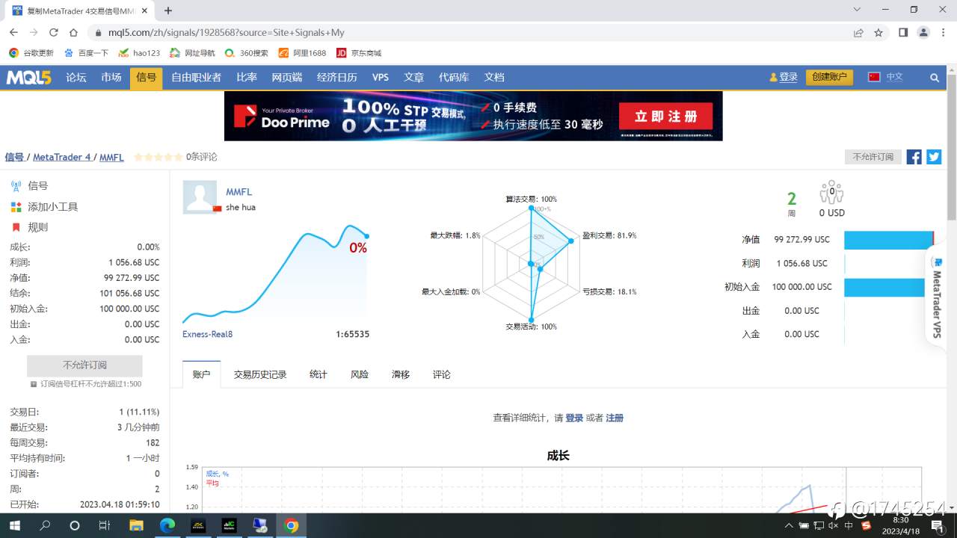Click the MQL5 logo
The width and height of the screenshot is (957, 538).
coord(29,77)
